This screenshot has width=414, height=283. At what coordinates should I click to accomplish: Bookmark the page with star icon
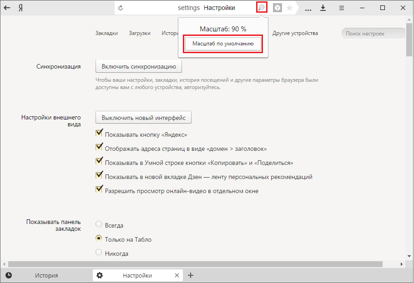point(289,8)
